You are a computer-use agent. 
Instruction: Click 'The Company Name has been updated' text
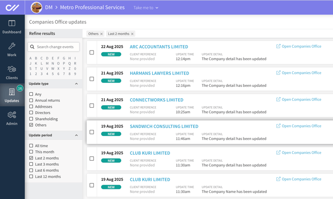234,192
